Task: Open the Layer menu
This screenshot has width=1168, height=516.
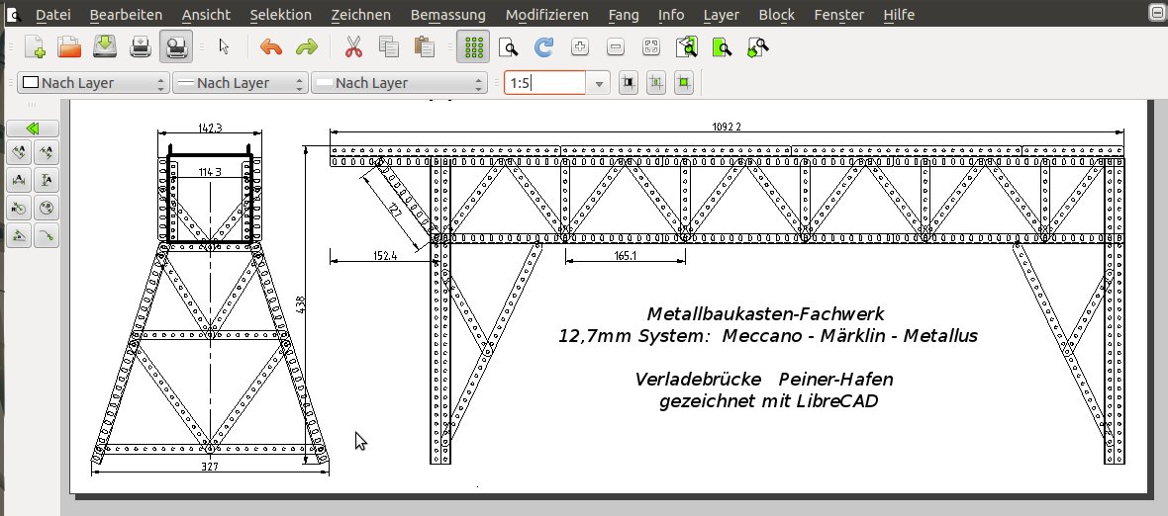Action: point(721,14)
